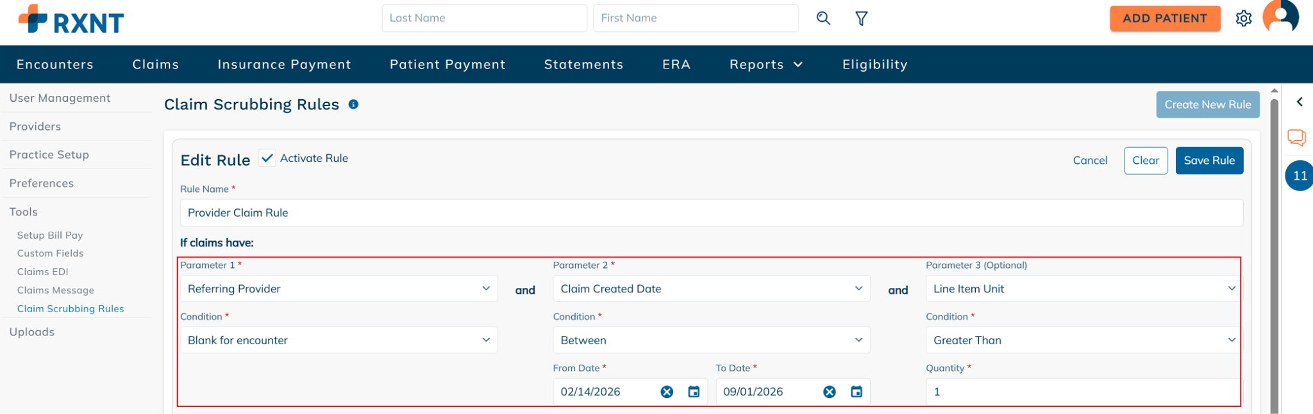Click Cancel in the Edit Rule form

1090,161
